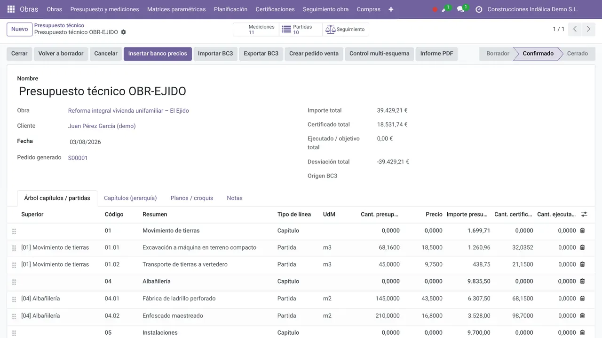Delete row 04.01 Fábrica de ladrillo

[582, 299]
